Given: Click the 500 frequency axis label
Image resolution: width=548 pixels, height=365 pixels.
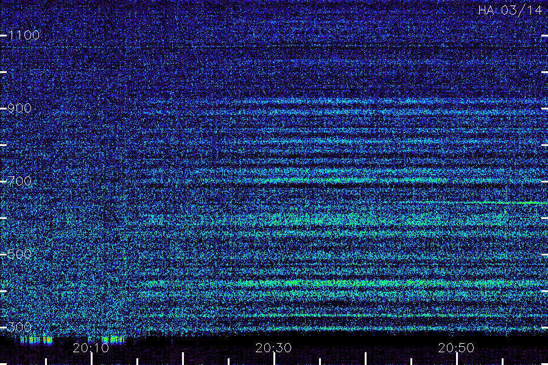Looking at the screenshot, I should pos(19,254).
